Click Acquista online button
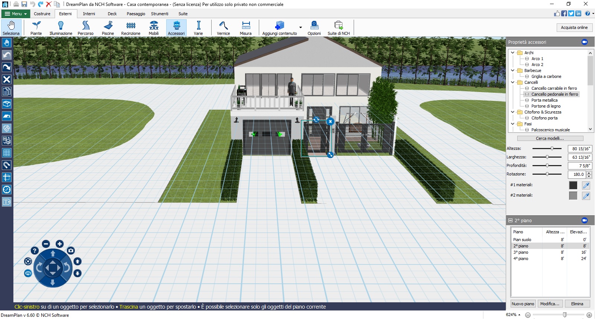 tap(574, 27)
